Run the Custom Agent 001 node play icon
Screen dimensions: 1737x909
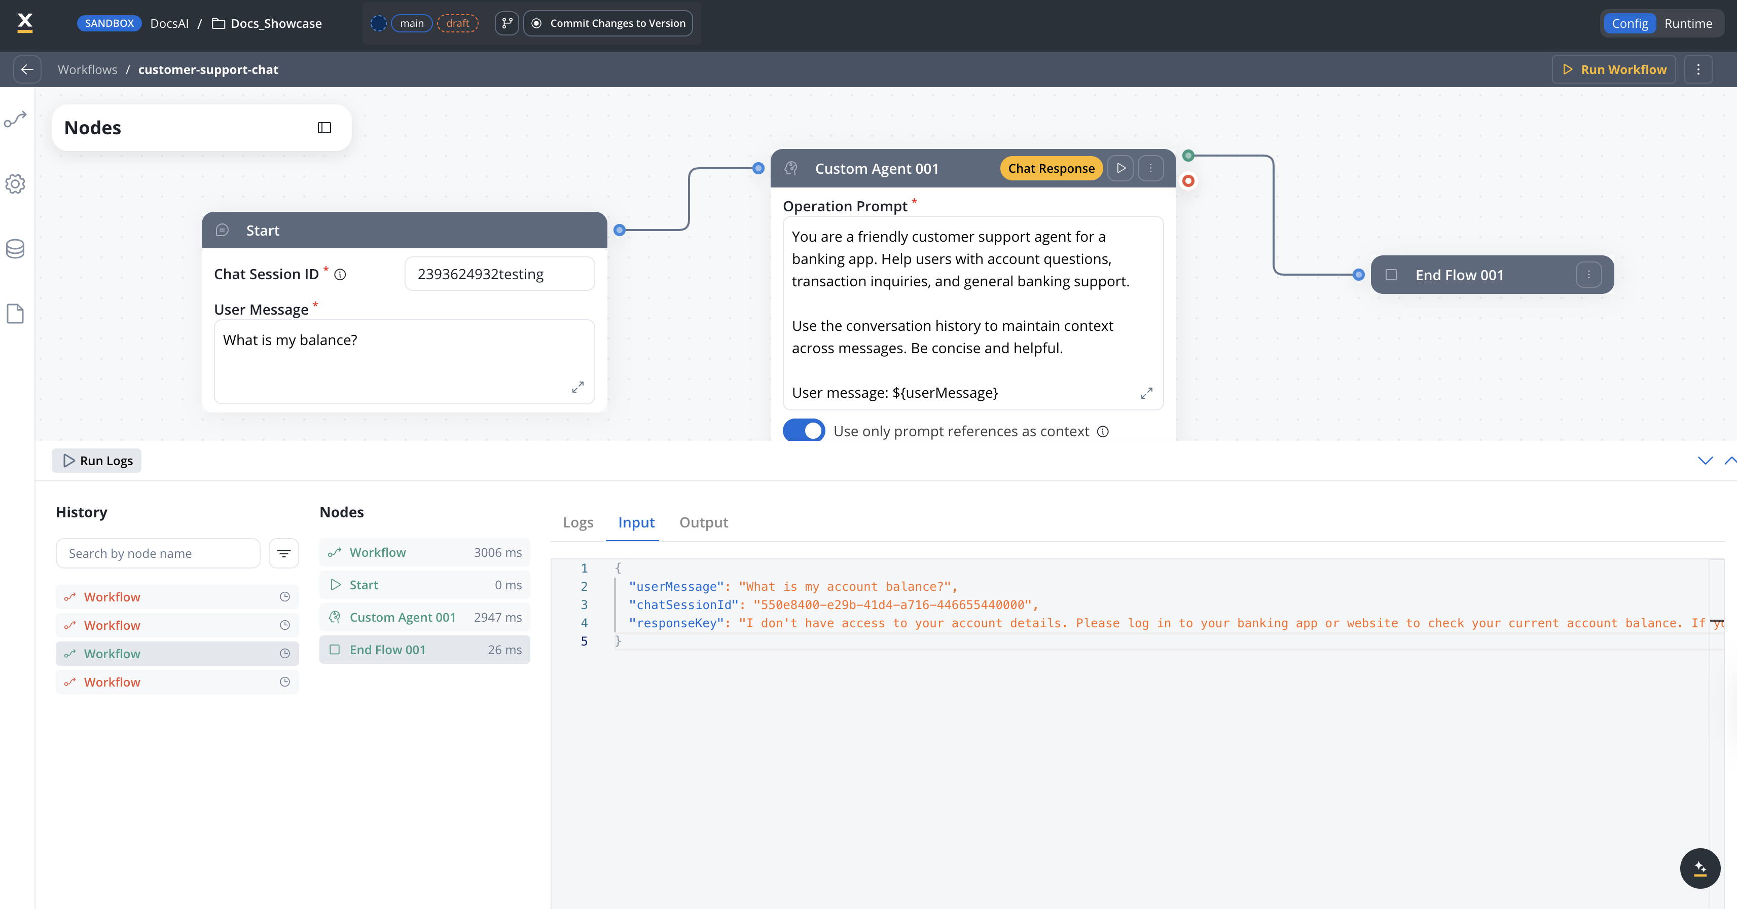1120,168
